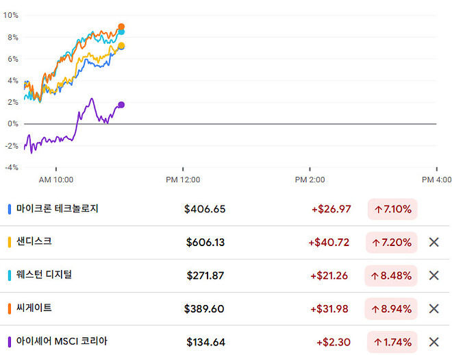This screenshot has height=355, width=452.
Task: Click the 10% y-axis label
Action: pos(11,15)
